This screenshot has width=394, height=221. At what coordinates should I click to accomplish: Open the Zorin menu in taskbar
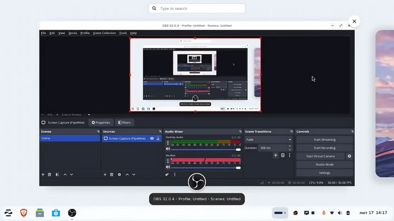point(8,213)
